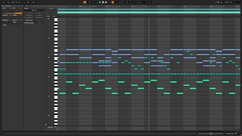Toggle the Scale button next to Fold
The height and width of the screenshot is (136, 242).
point(54,16)
